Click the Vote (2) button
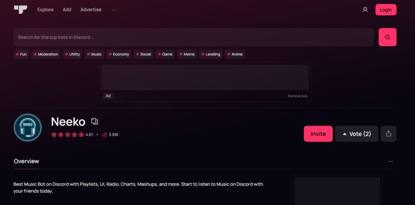415x205 pixels. click(356, 134)
